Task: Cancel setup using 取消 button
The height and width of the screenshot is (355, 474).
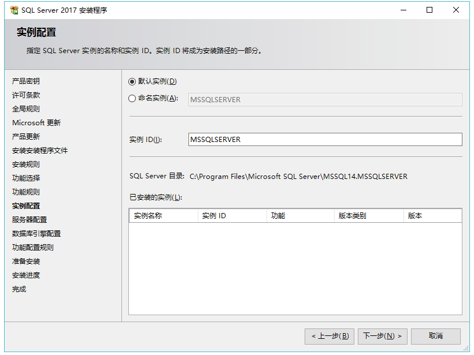Action: (436, 336)
